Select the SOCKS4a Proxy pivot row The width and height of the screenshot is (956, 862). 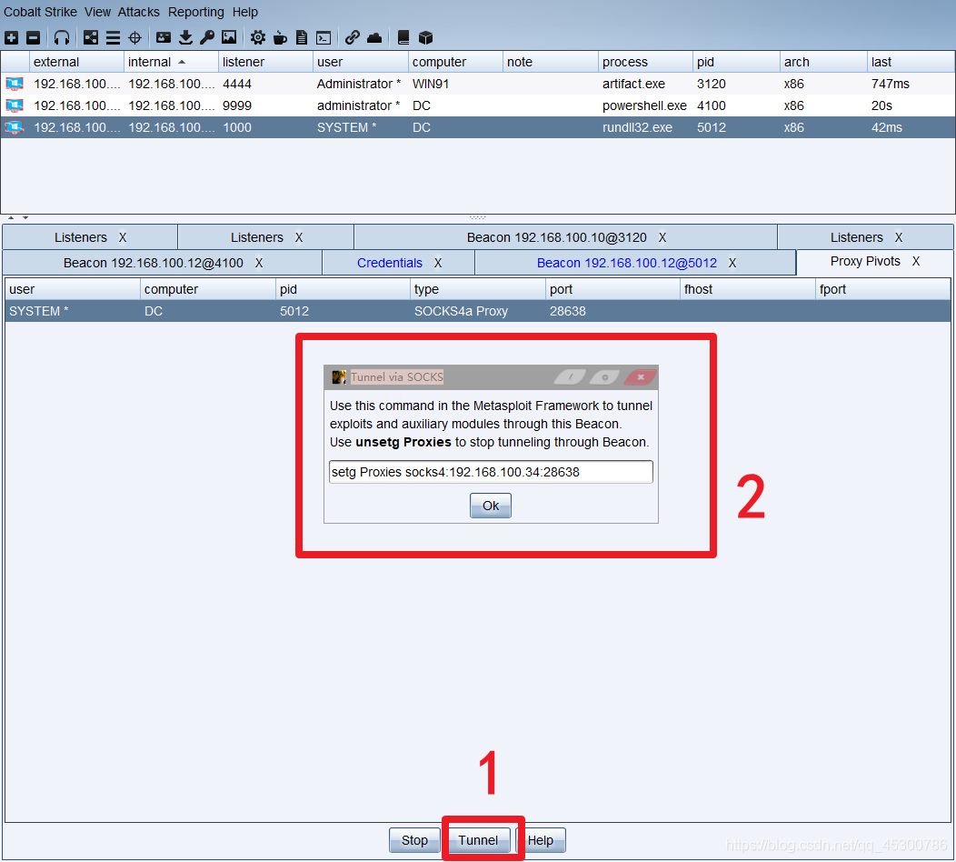478,311
